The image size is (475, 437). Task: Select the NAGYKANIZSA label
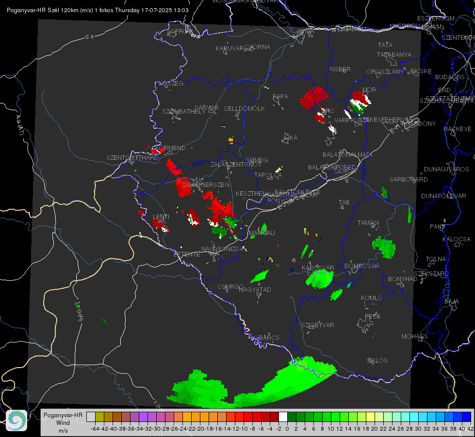pyautogui.click(x=222, y=249)
